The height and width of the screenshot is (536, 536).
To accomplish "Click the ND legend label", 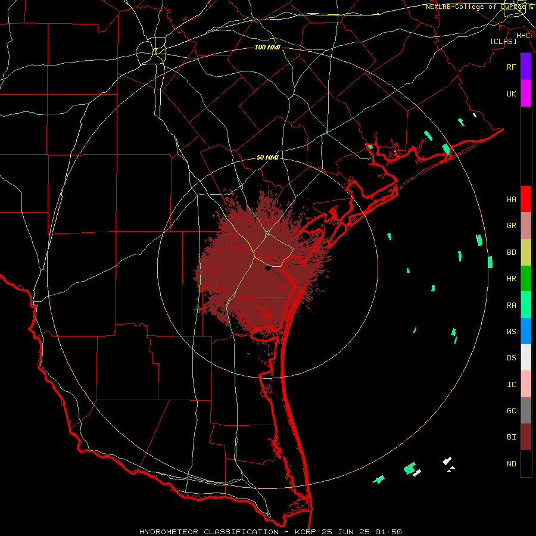I will click(511, 464).
